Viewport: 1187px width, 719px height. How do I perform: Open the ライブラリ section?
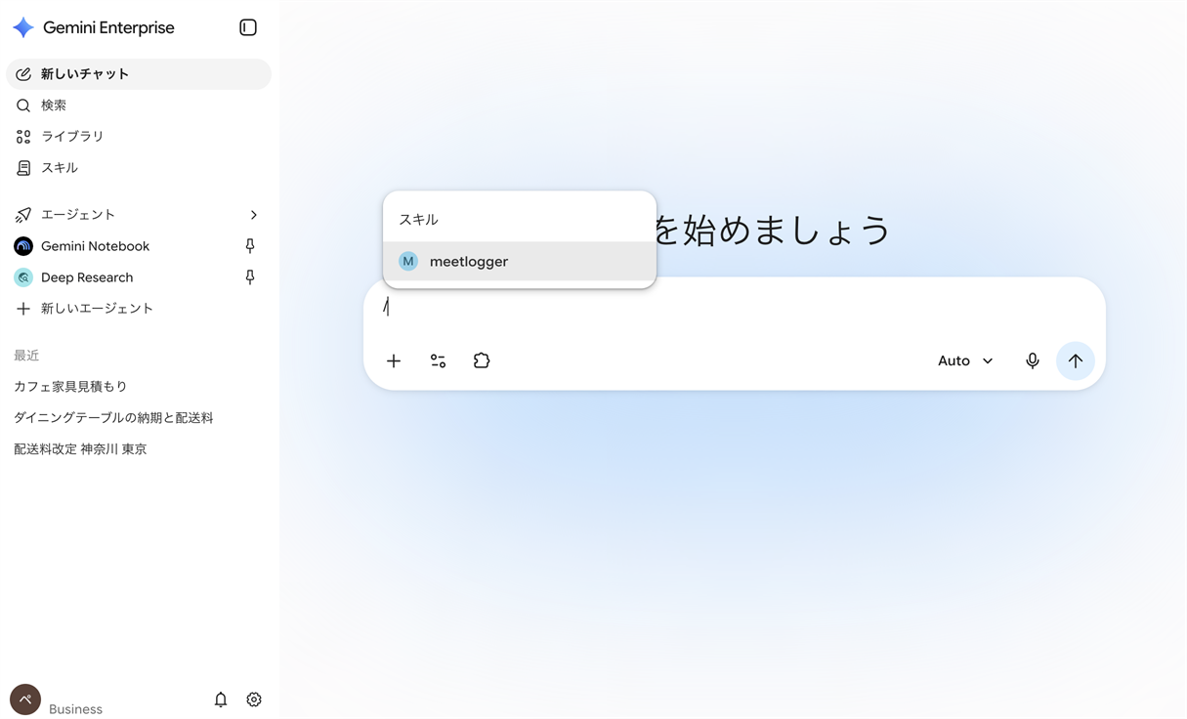(x=139, y=137)
